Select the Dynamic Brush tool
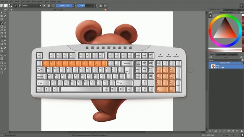Screen dimensions: 244x137 point(2,37)
